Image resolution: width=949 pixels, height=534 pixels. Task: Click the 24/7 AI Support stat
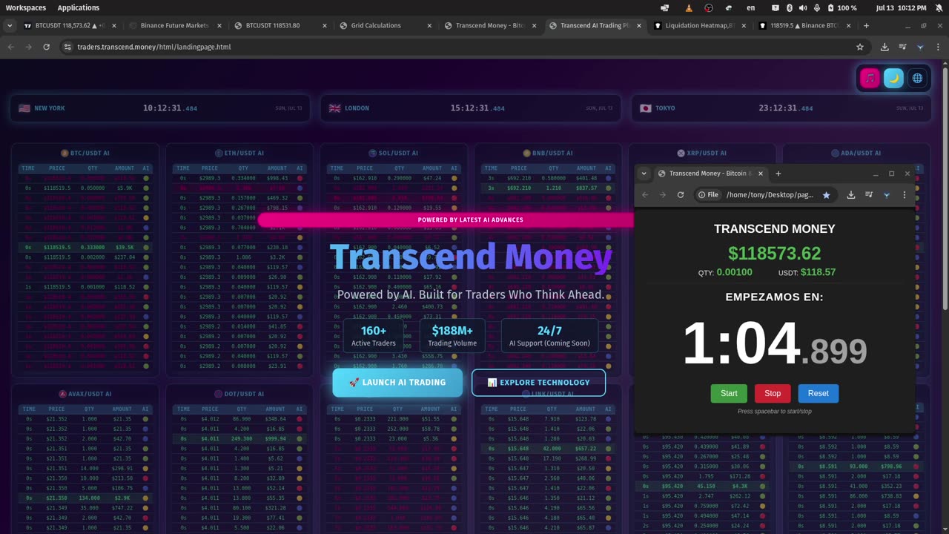549,335
